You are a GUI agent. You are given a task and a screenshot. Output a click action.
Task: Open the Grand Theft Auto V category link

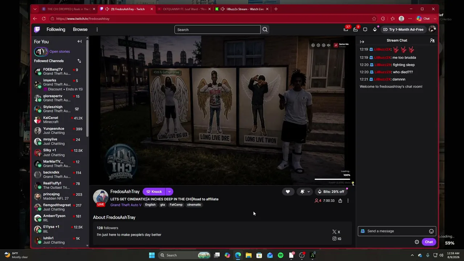pos(126,205)
